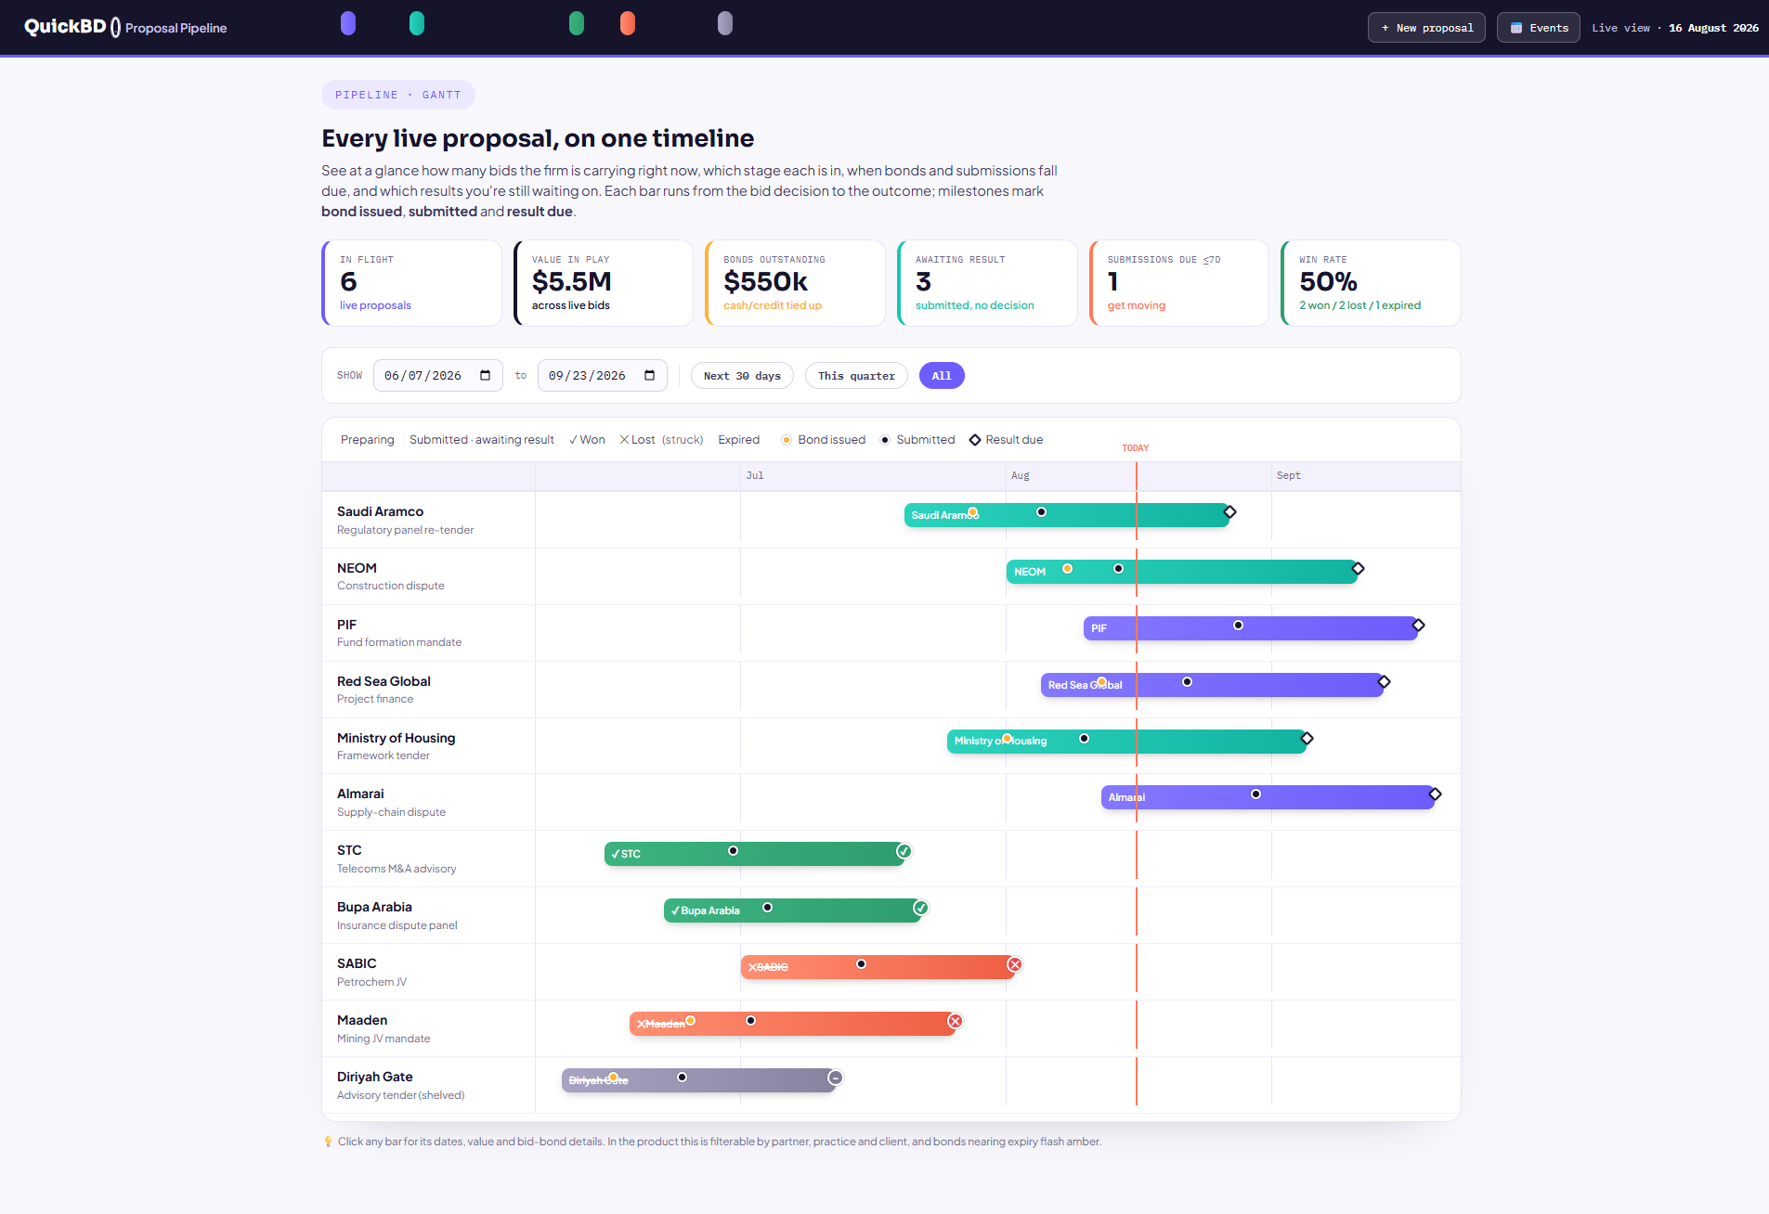Open the Red Sea Global Gantt bar
Screen dimensions: 1769x1214
click(1212, 685)
